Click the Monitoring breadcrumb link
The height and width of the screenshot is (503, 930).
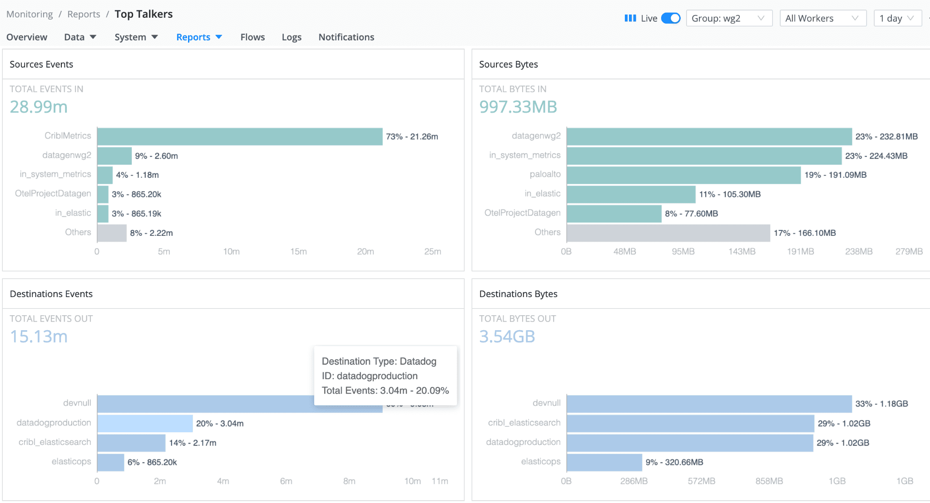(x=30, y=14)
